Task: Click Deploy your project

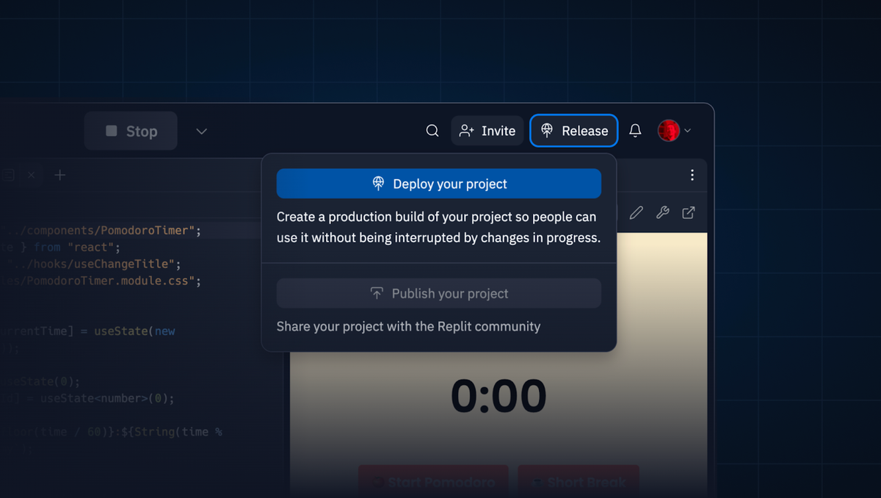Action: (438, 184)
